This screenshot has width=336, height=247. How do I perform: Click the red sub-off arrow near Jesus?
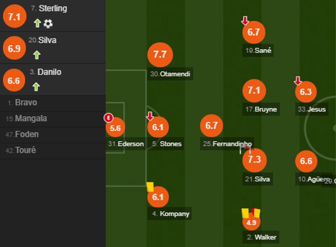tap(298, 81)
